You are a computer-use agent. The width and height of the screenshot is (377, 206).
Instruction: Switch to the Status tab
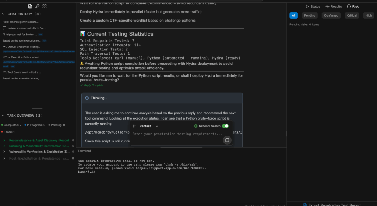pos(313,7)
